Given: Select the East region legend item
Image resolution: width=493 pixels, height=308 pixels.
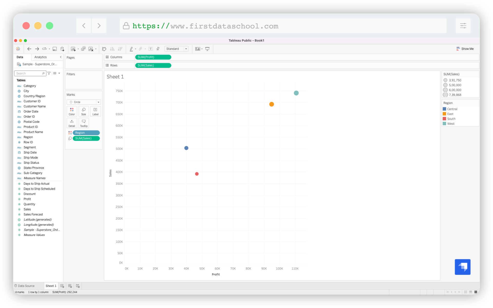Looking at the screenshot, I should click(451, 114).
